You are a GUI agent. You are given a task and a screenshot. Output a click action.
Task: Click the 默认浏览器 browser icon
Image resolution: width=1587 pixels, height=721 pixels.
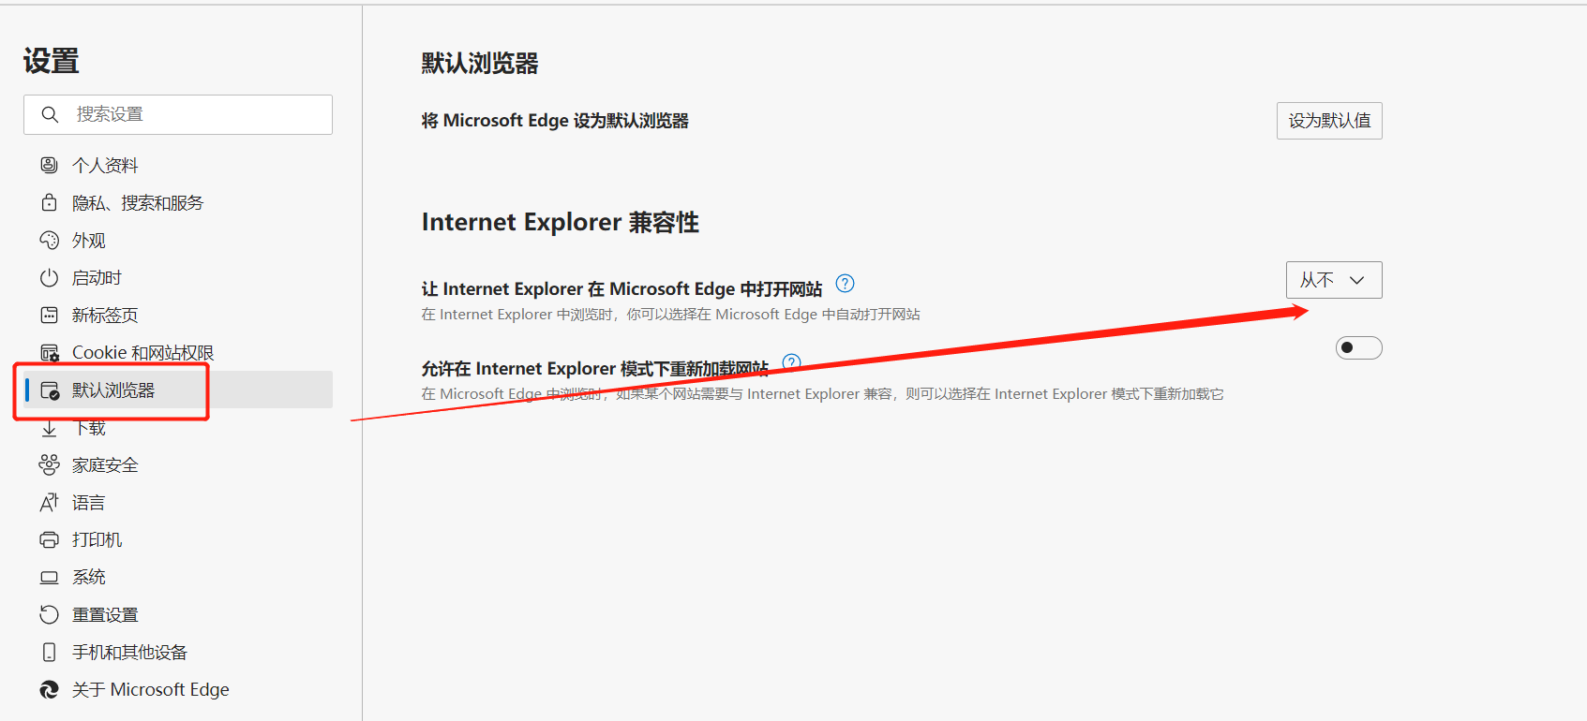coord(50,390)
